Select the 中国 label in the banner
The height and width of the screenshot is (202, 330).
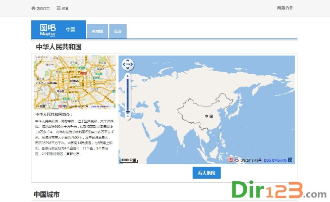(71, 29)
